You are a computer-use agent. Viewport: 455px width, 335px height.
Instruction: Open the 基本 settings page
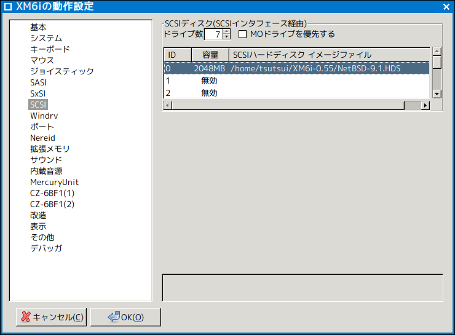(x=38, y=27)
